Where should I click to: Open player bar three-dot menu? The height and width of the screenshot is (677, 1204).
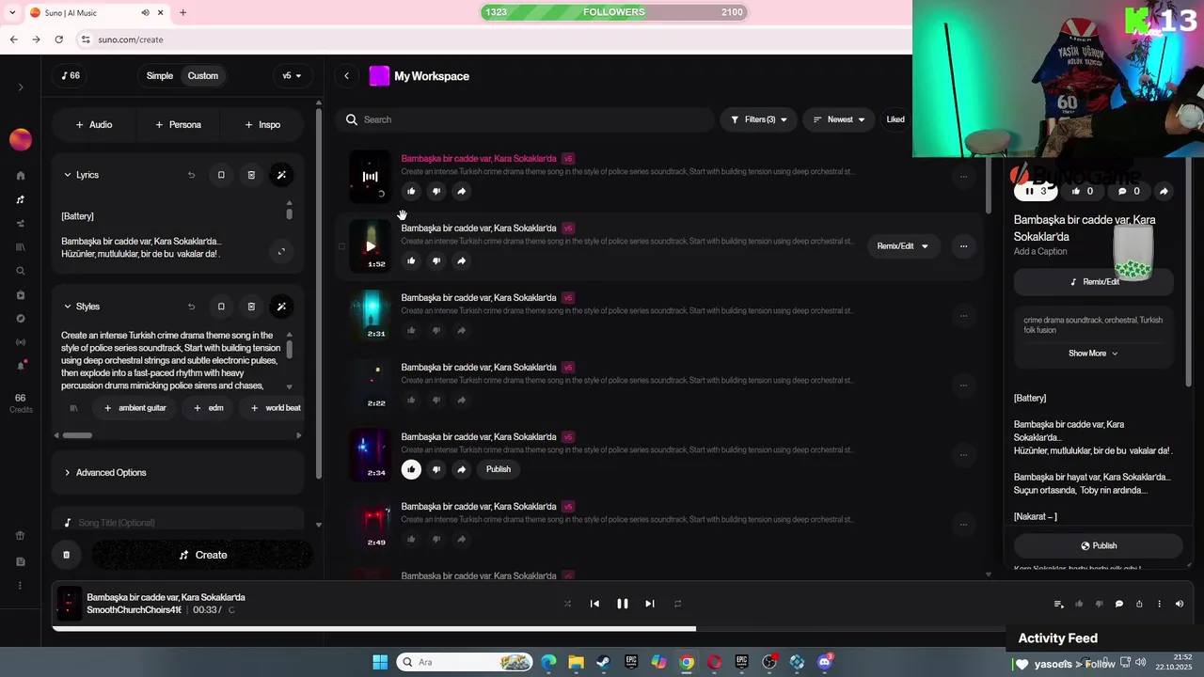pos(1159,604)
